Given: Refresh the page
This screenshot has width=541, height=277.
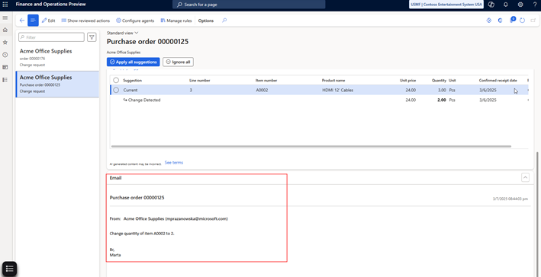Looking at the screenshot, I should click(x=523, y=21).
